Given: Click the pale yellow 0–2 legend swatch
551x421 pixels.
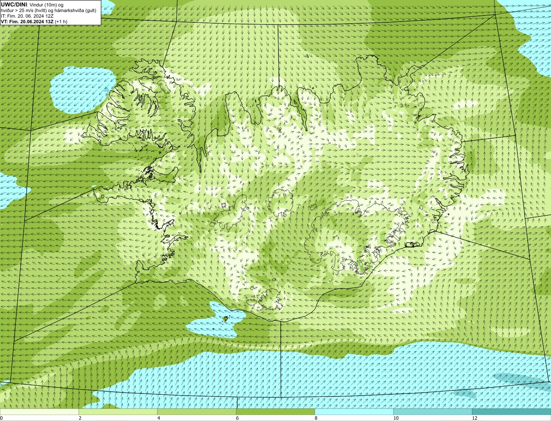Looking at the screenshot, I should (x=40, y=412).
